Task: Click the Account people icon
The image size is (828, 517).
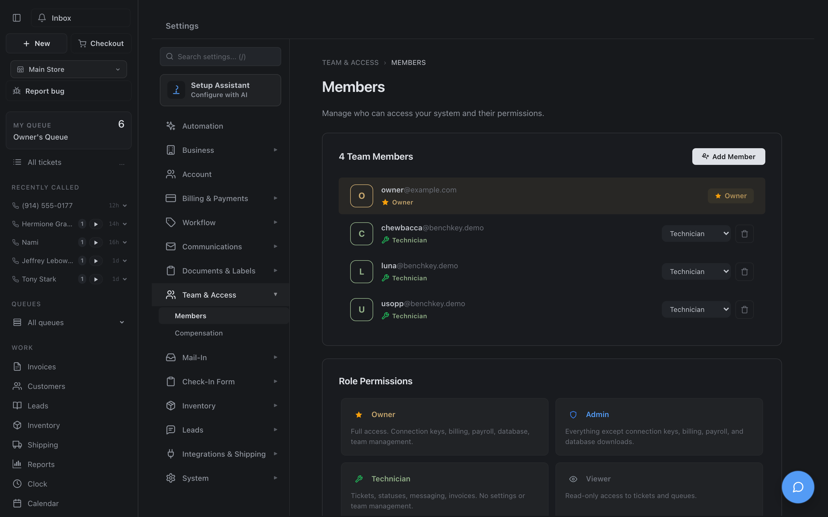Action: click(171, 174)
